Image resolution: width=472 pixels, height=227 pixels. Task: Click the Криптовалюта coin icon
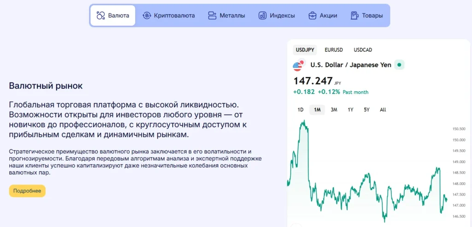pos(147,16)
